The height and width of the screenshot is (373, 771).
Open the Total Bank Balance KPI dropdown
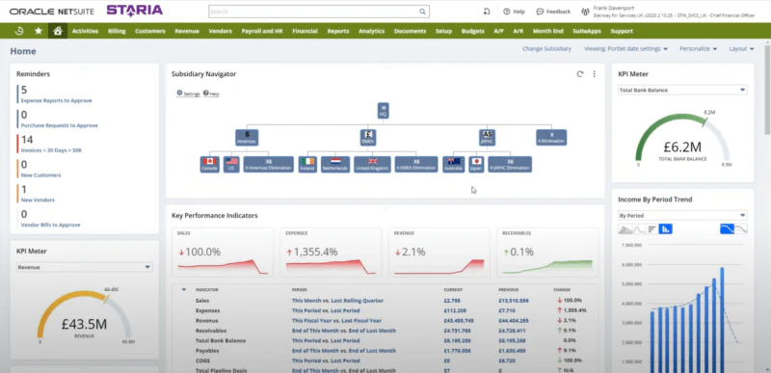[682, 90]
